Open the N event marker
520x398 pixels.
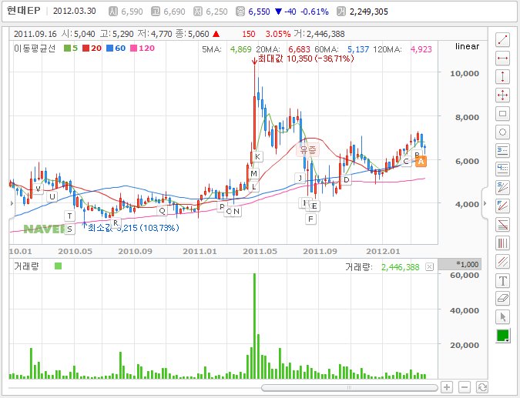[237, 212]
